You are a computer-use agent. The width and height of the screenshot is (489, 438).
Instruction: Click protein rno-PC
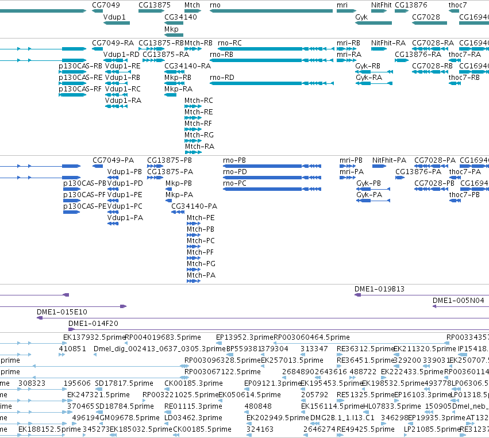coord(234,183)
